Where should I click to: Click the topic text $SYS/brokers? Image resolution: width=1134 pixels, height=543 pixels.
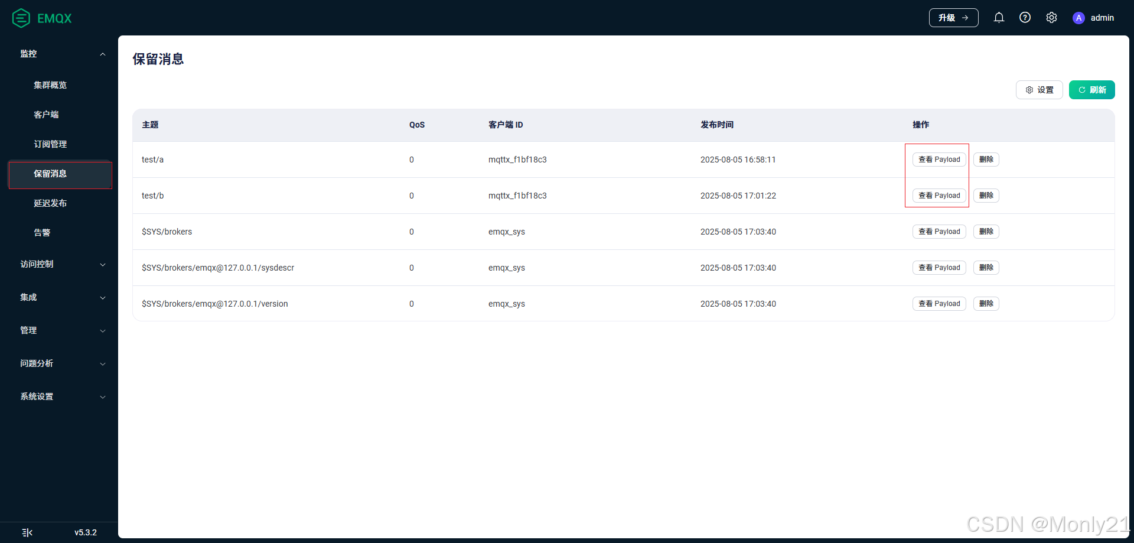coord(167,232)
